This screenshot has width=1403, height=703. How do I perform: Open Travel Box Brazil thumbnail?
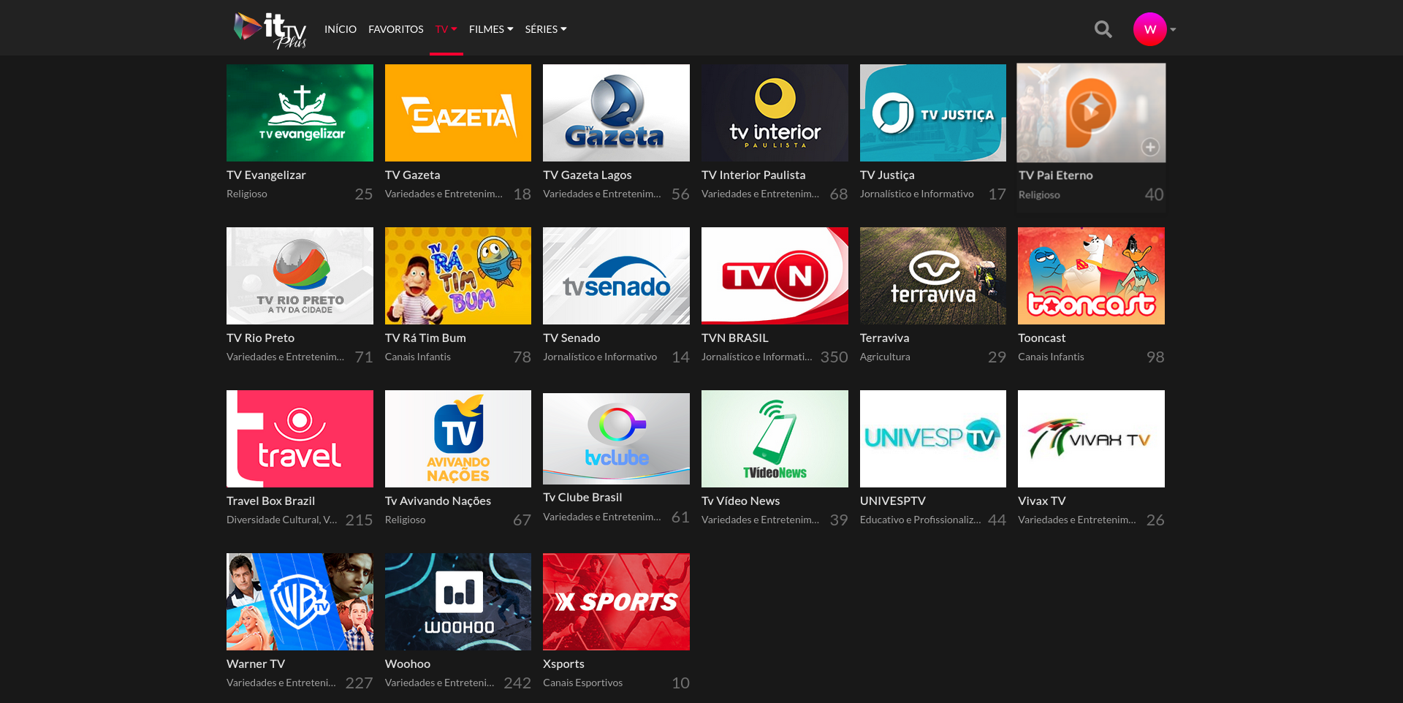[x=300, y=438]
